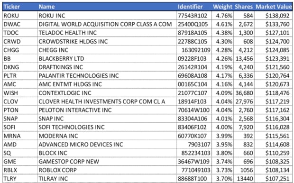Select the Name column header
Viewport: 294px width, 183px height.
tap(107, 7)
